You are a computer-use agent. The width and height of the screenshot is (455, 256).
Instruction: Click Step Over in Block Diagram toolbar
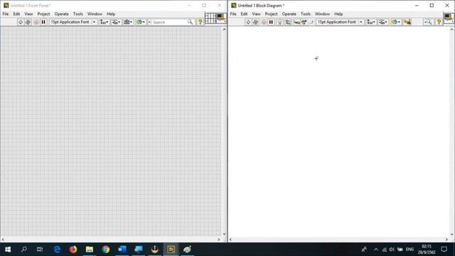coord(304,22)
